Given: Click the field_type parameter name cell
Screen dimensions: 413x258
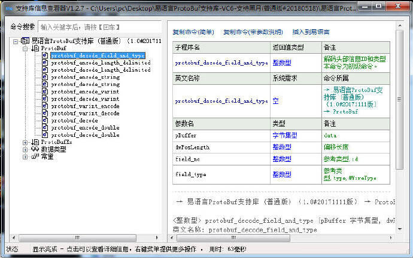Looking at the screenshot, I should [x=221, y=174].
